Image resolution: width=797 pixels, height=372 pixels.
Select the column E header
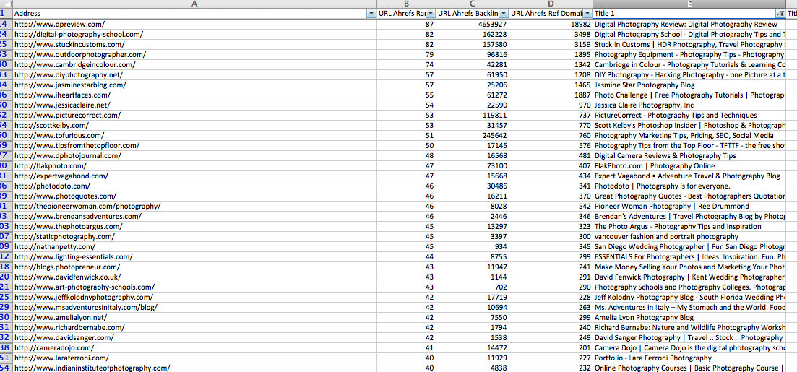[689, 4]
